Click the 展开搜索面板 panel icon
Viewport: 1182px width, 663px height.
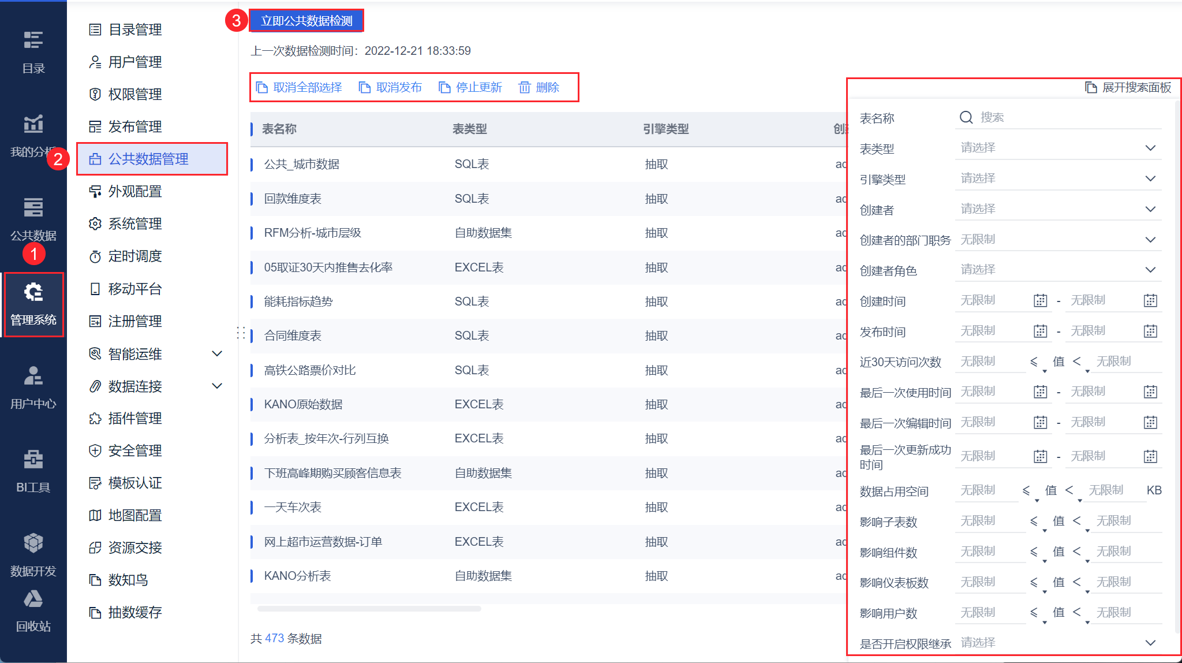[x=1091, y=87]
